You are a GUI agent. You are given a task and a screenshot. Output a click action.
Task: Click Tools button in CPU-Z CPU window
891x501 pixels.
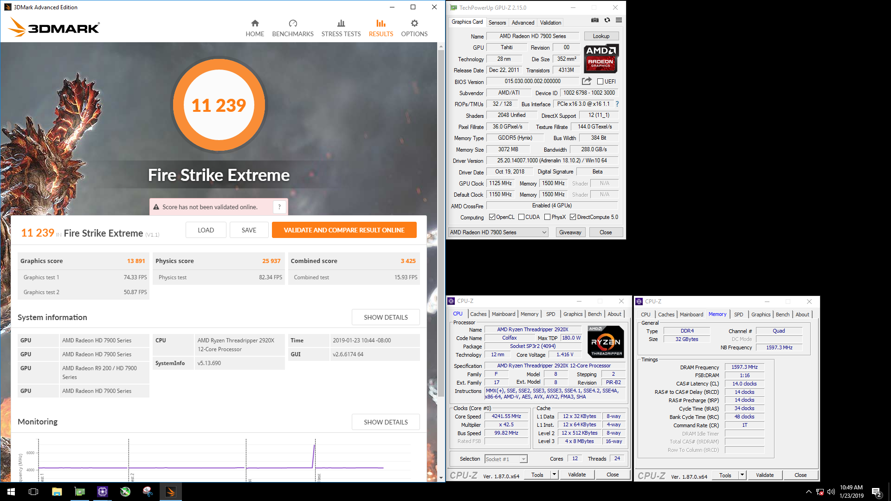(x=537, y=475)
